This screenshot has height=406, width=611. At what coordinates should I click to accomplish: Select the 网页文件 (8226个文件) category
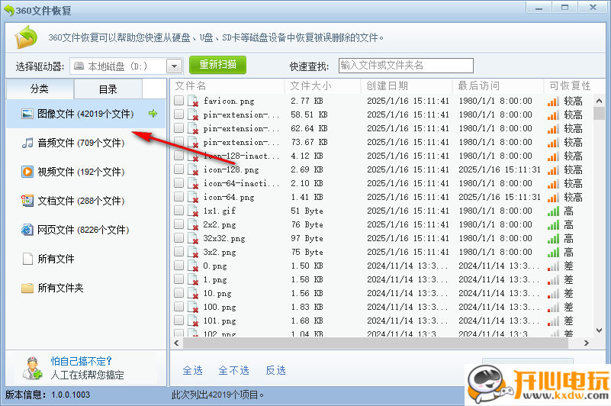tap(85, 230)
